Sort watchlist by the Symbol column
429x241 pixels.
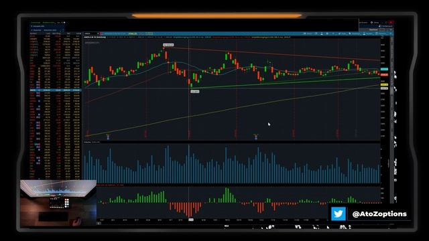click(33, 33)
